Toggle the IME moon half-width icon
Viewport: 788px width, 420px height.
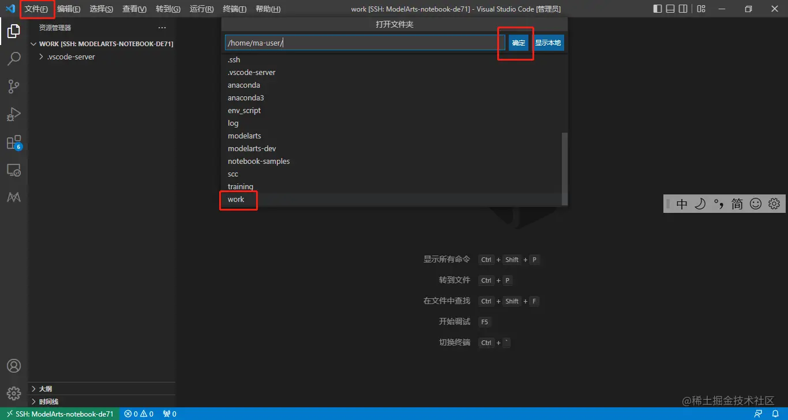tap(700, 204)
